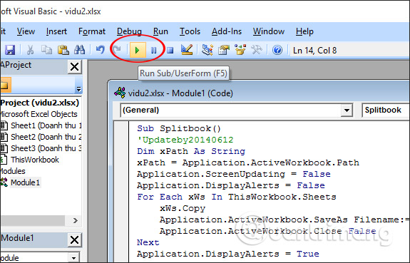Open the Add-Ins menu
Viewport: 410px width, 263px height.
(227, 31)
